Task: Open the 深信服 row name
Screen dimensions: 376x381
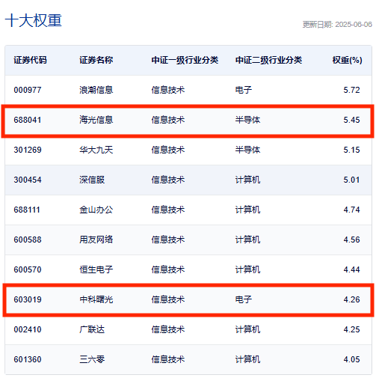Action: [x=92, y=180]
